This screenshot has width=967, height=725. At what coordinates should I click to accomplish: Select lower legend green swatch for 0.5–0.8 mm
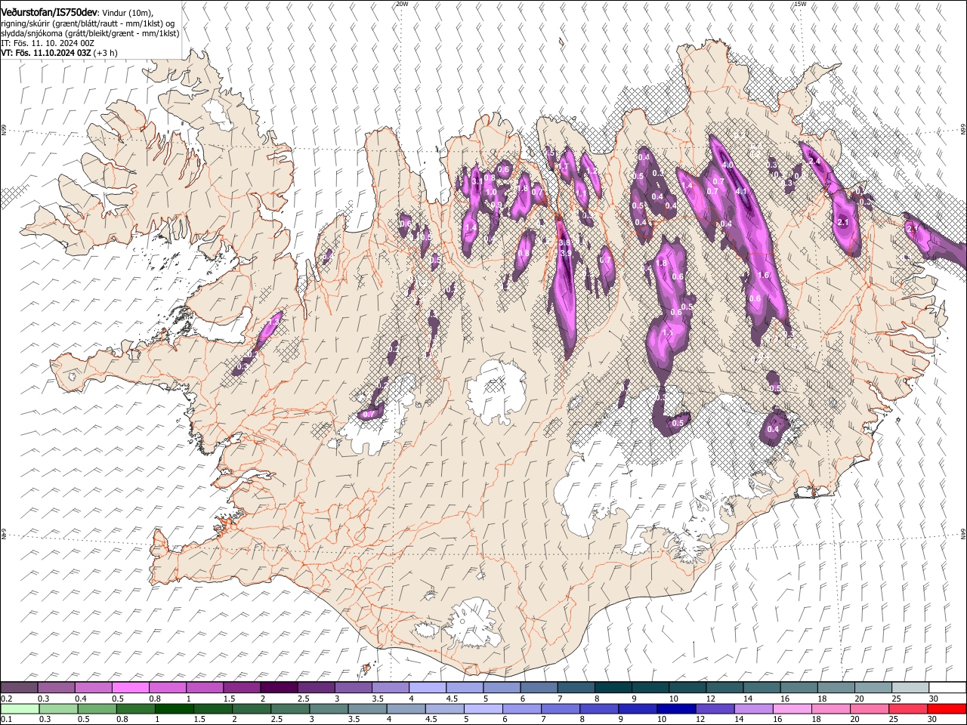click(97, 708)
